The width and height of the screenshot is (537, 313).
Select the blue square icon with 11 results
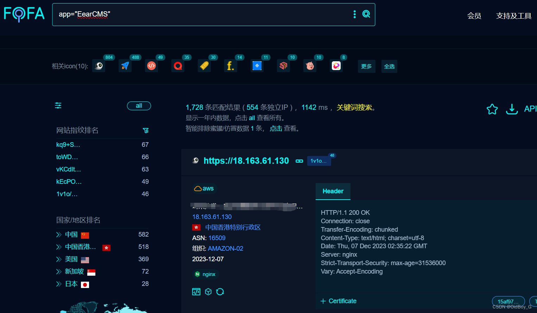coord(257,66)
